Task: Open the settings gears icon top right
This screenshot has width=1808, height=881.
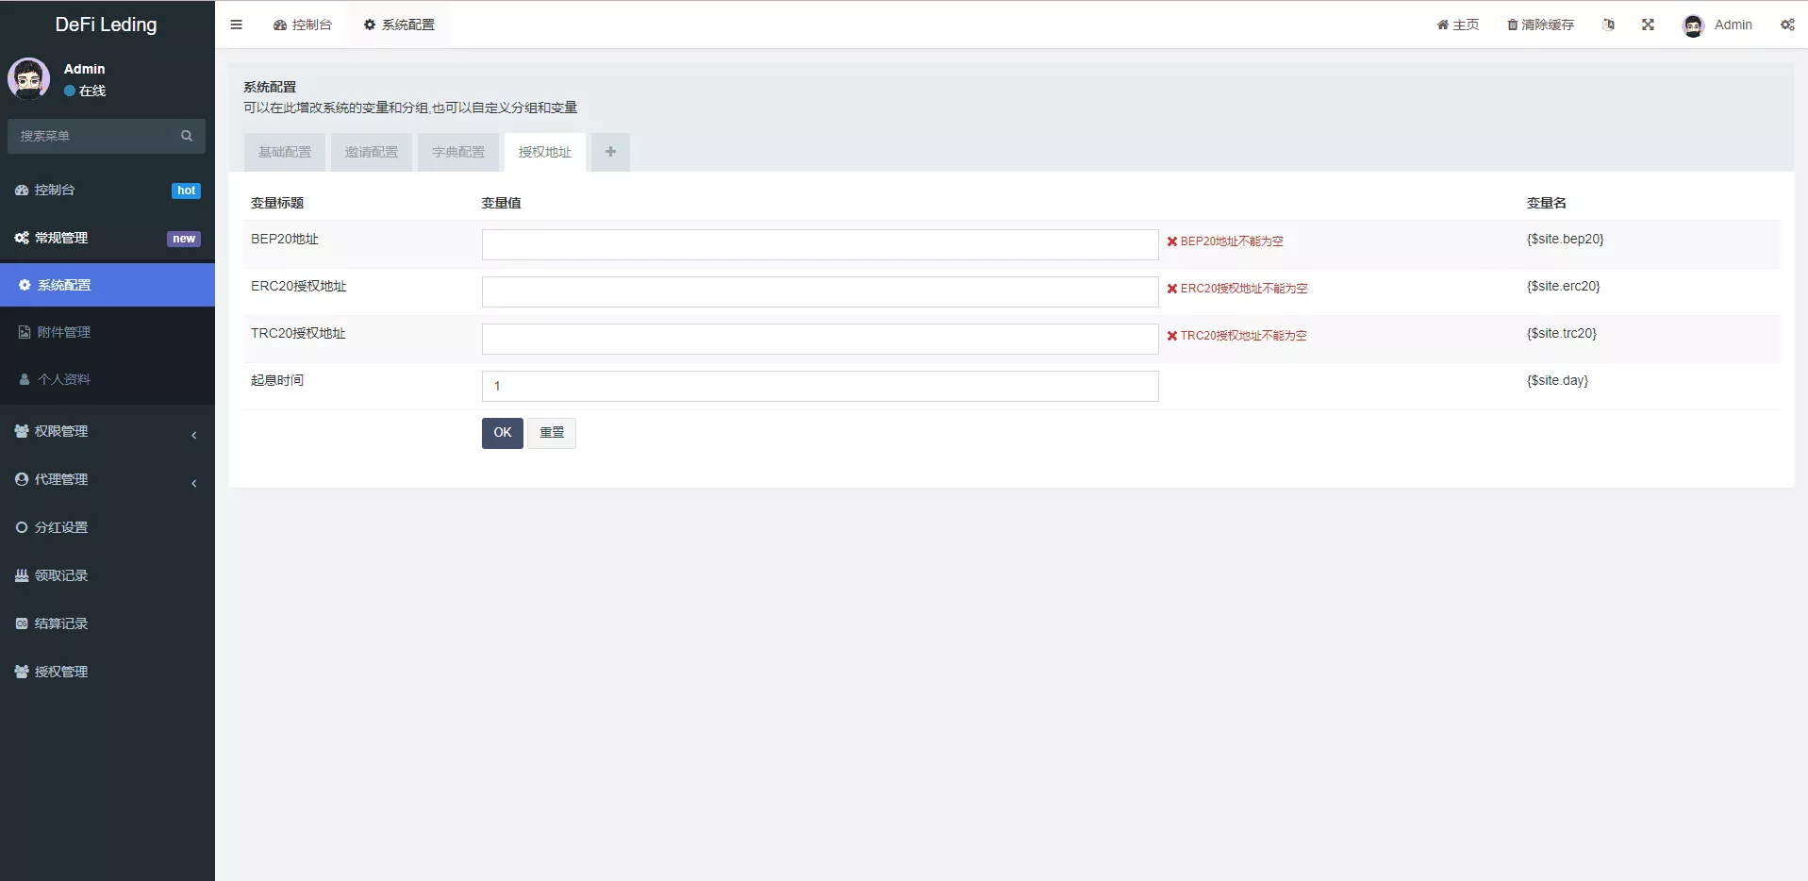Action: (1787, 25)
